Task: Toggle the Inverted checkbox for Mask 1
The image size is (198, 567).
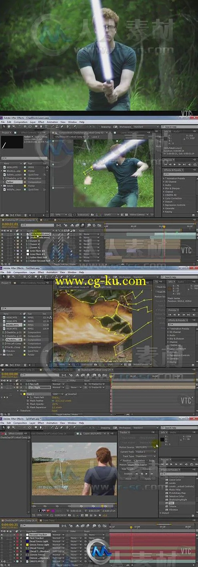Action: [x=66, y=394]
